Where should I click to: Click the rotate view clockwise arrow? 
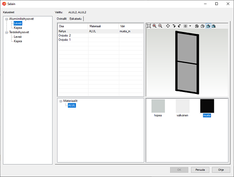[x=174, y=26]
